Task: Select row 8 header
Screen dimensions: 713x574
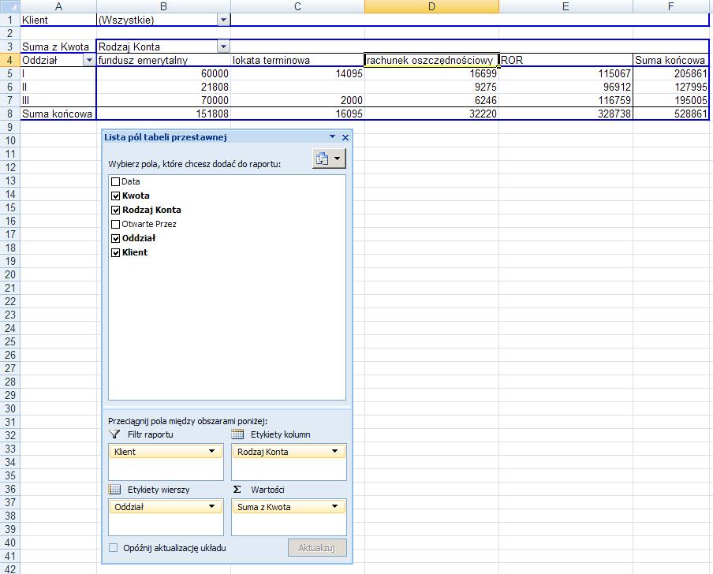Action: (10, 114)
